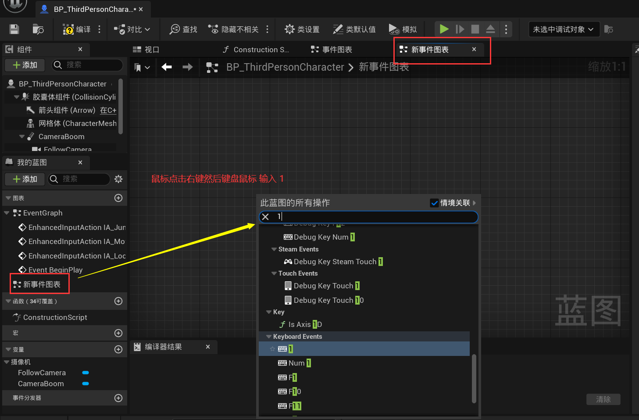Open hide-unrelated options three-dot menu

(268, 29)
